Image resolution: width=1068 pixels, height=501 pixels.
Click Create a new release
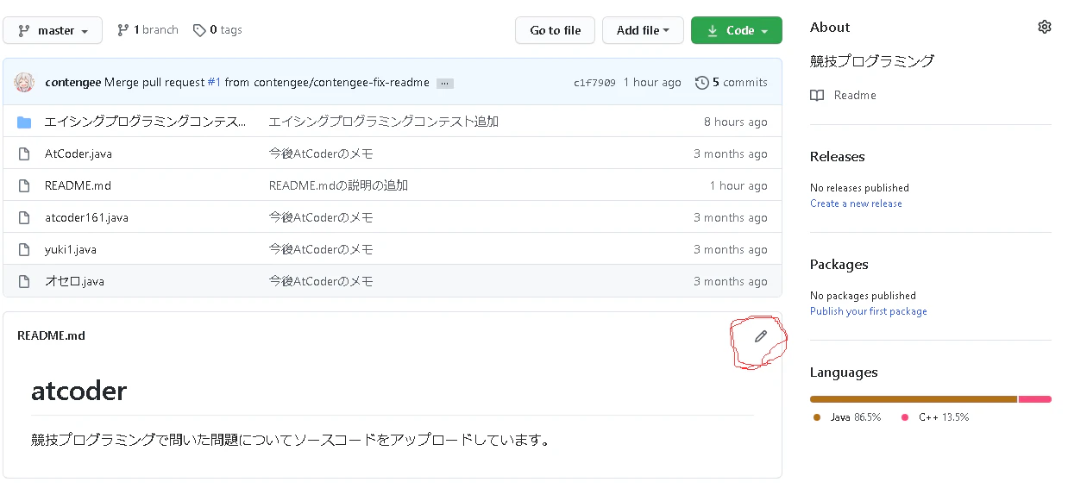[856, 204]
